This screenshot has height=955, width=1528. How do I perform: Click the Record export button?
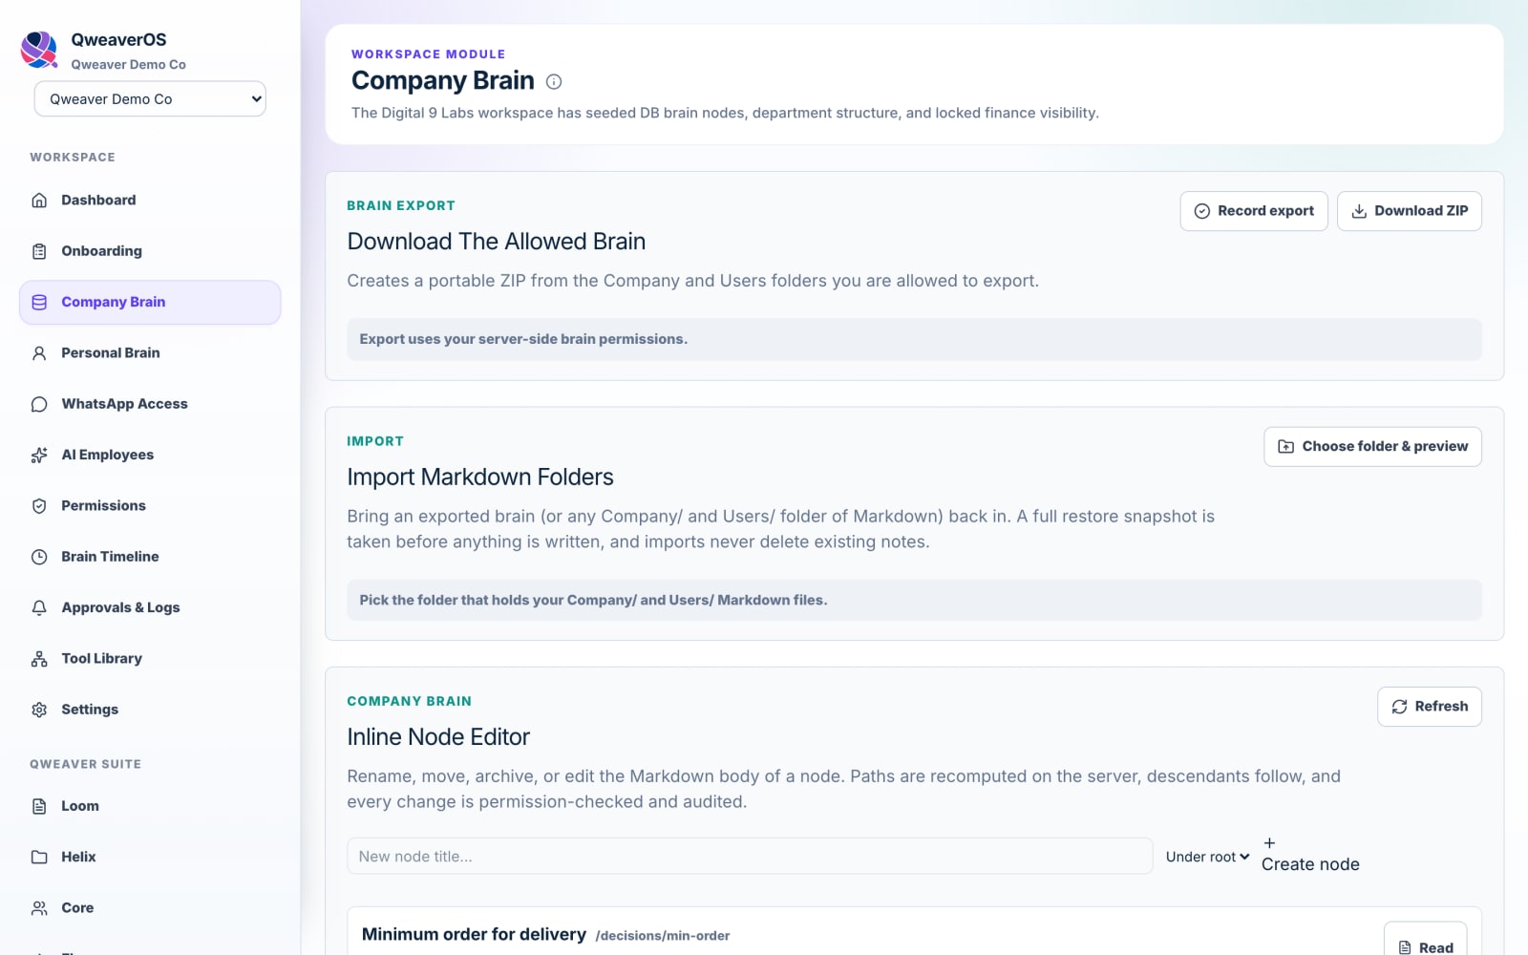pos(1254,211)
